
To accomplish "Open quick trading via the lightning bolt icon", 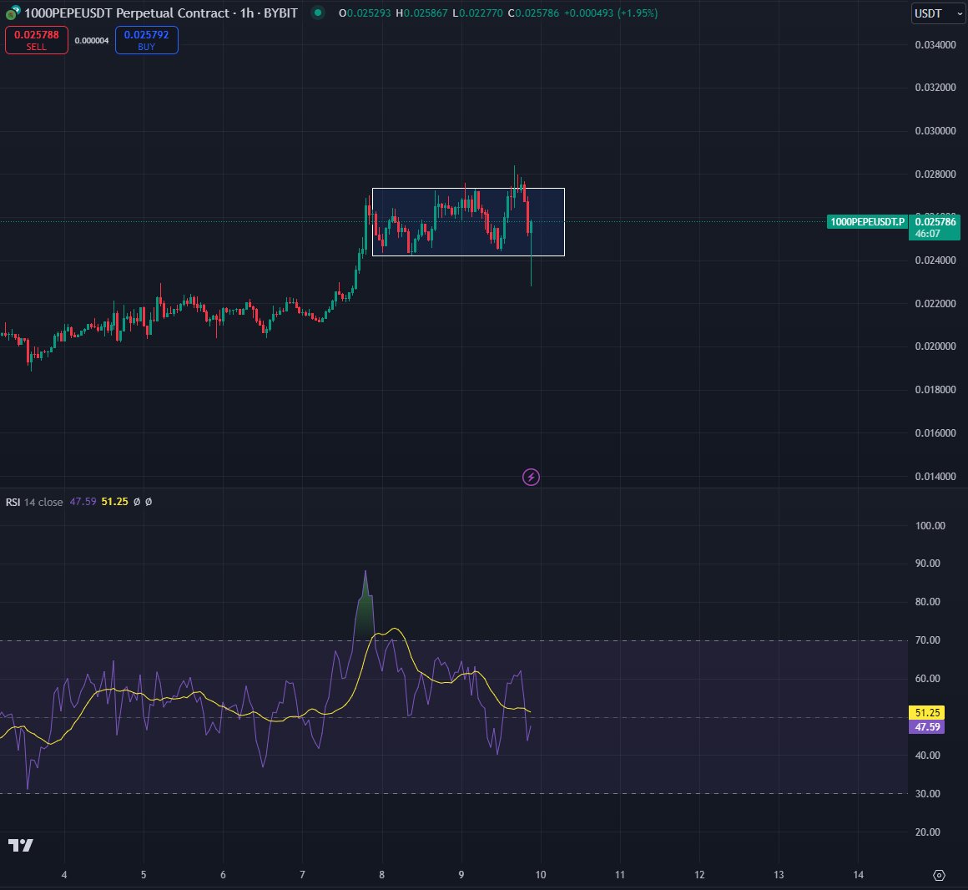I will coord(531,476).
